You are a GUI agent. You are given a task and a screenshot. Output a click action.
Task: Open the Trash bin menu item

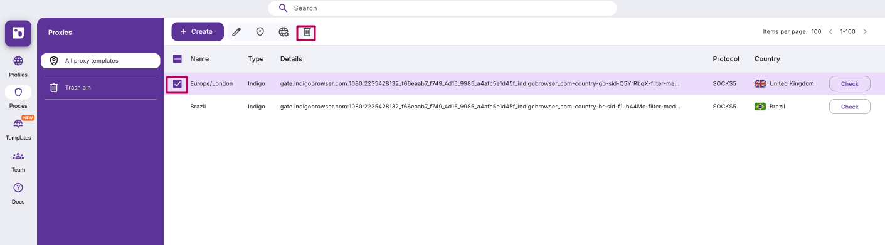tap(100, 88)
